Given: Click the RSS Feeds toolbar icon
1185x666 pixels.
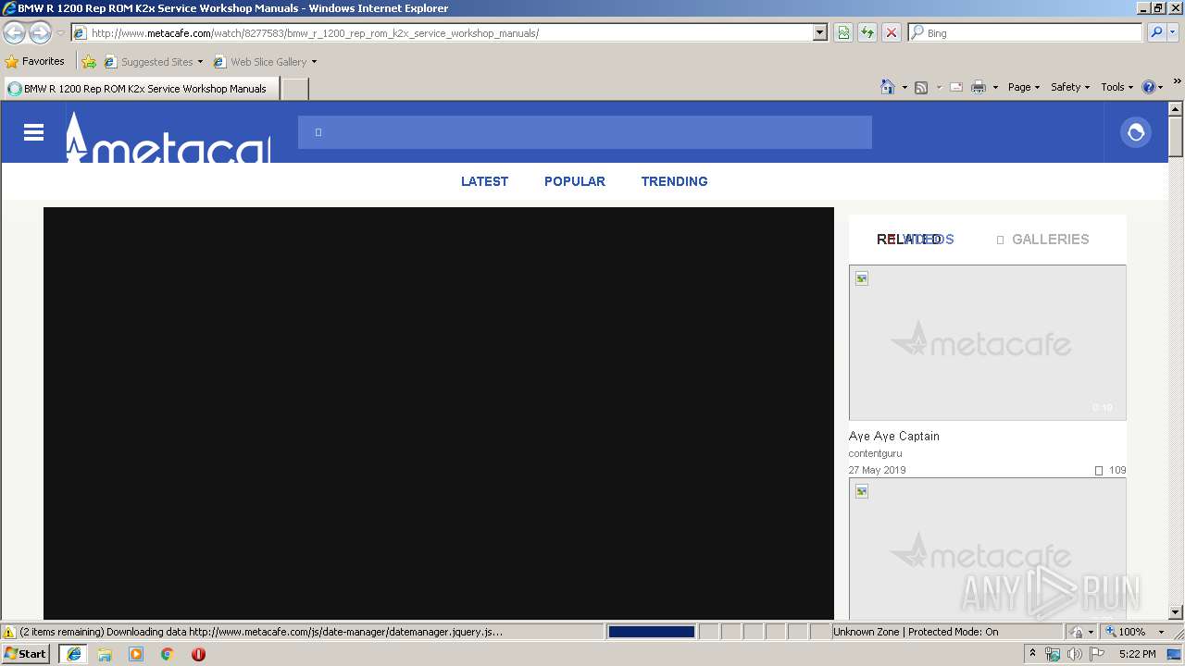Looking at the screenshot, I should [x=921, y=87].
